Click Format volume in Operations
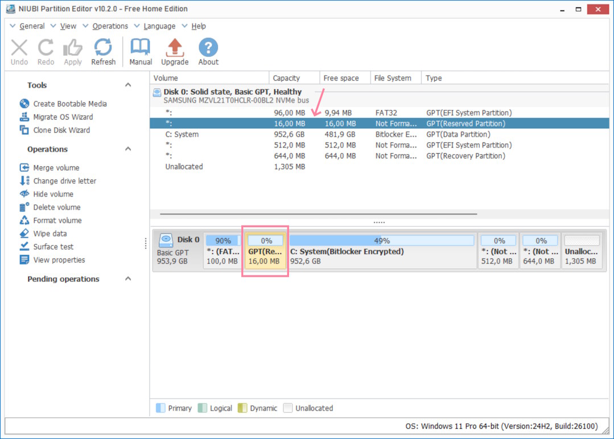This screenshot has width=614, height=439. click(57, 220)
